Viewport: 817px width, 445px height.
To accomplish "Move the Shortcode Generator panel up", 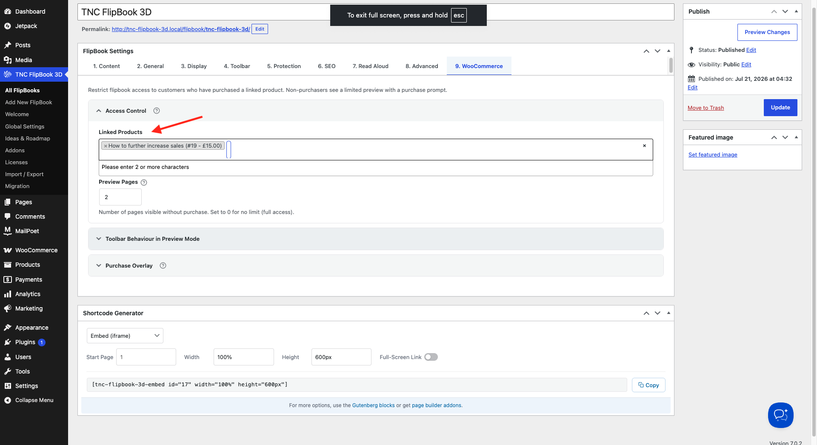I will pos(646,313).
